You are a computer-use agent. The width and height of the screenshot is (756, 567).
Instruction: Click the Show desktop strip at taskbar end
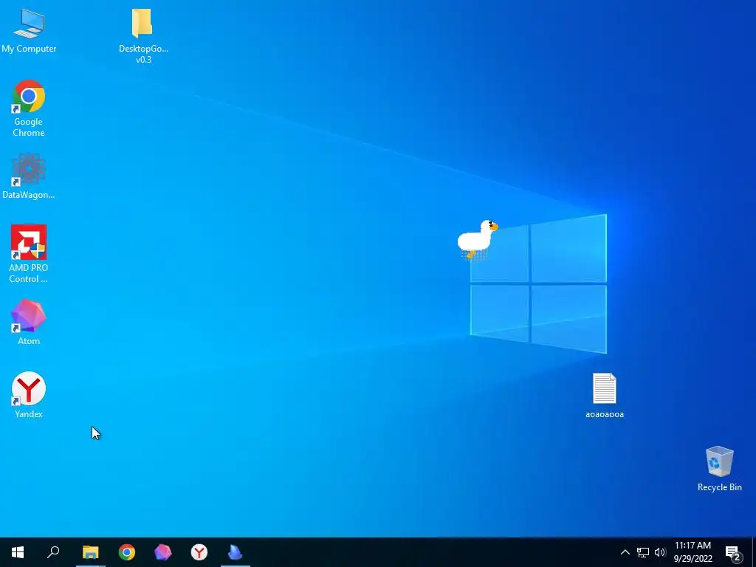click(x=753, y=552)
